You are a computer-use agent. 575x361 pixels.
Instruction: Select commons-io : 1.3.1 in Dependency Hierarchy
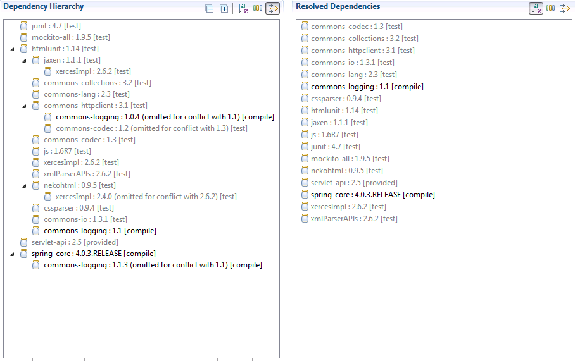(85, 219)
